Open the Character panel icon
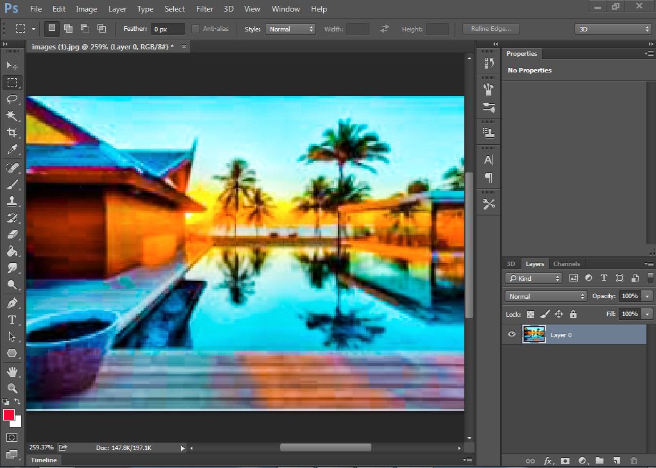Screen dimensions: 656x468 488,159
